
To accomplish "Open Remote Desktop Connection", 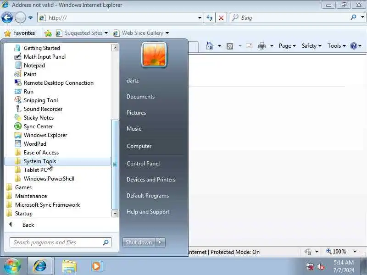I will click(x=58, y=83).
